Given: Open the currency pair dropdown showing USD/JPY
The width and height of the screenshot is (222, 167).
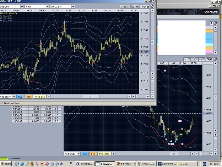Looking at the screenshot, I should coord(22,7).
